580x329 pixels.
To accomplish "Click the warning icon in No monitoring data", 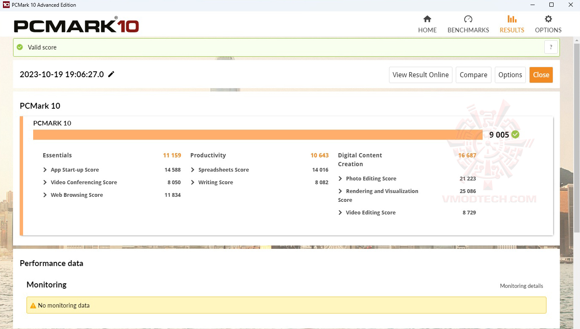I will click(32, 305).
